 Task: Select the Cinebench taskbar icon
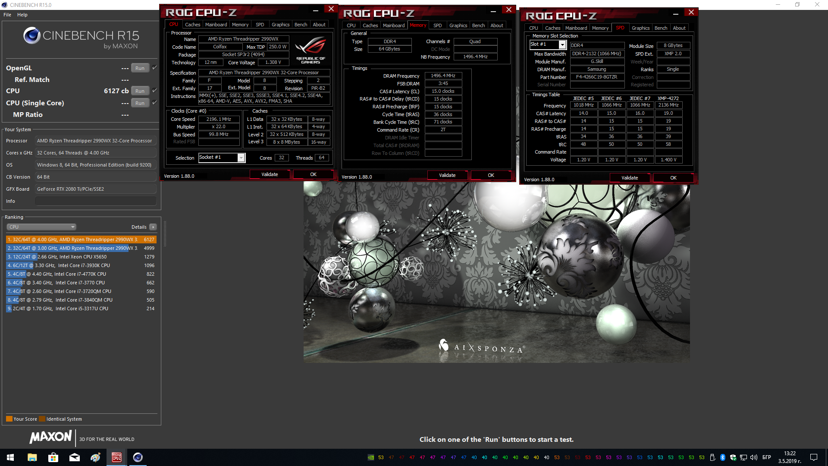(138, 457)
